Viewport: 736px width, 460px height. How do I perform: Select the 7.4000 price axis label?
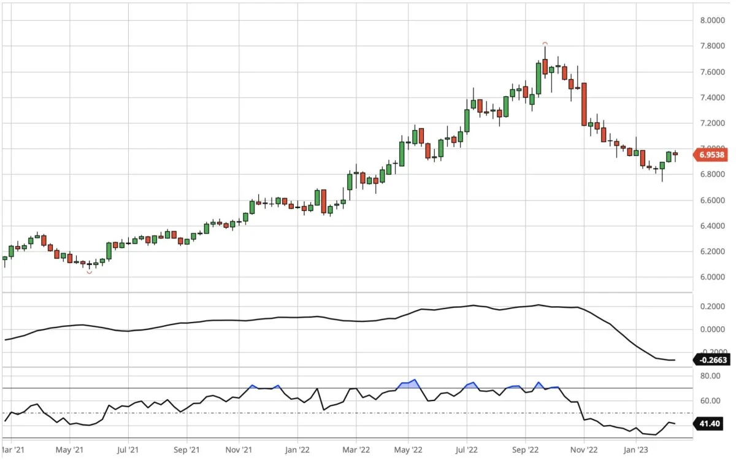[711, 98]
